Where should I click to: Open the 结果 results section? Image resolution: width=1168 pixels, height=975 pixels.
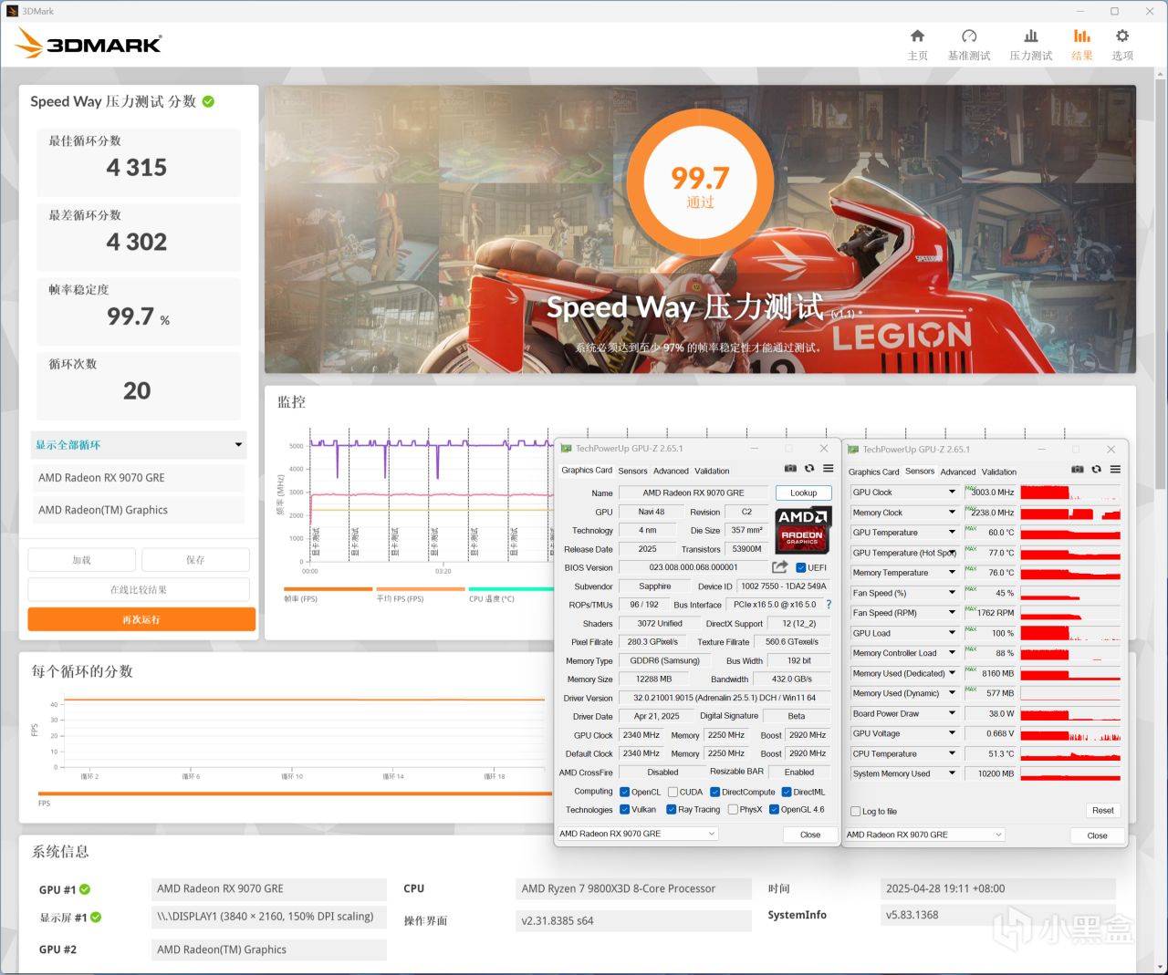coord(1082,44)
